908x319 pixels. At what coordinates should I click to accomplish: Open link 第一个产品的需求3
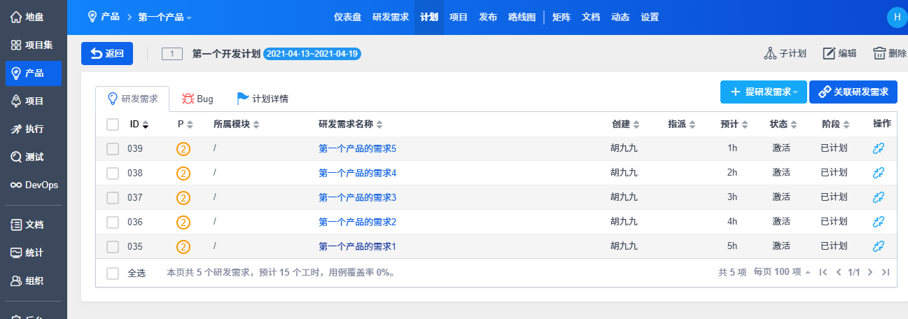[x=357, y=197]
